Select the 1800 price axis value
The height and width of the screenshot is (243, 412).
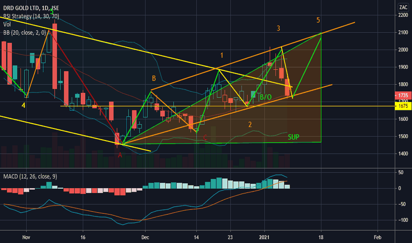[x=403, y=84]
